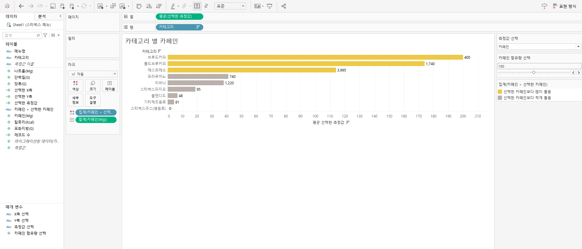Open the view-as list dropdown in data pane
Viewport: 582px width, 249px height.
click(55, 35)
